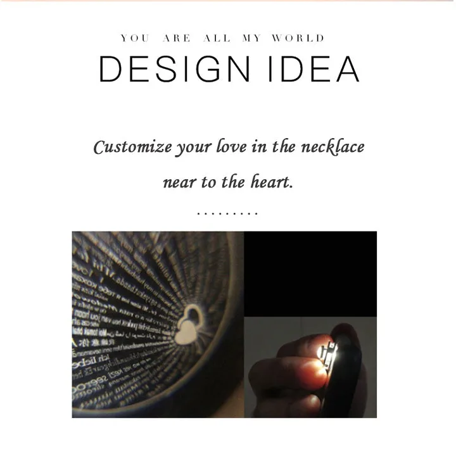This screenshot has height=456, width=456.
Task: Click the word ARE in the subtitle
Action: point(177,38)
